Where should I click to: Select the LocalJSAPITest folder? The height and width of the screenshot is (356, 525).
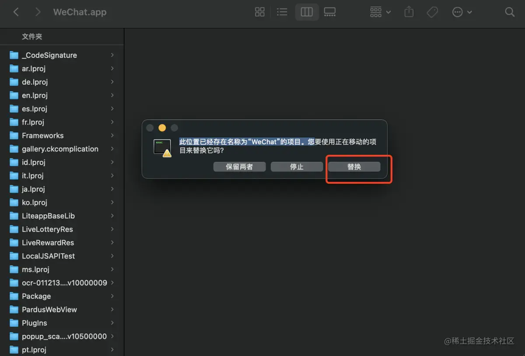click(x=62, y=256)
